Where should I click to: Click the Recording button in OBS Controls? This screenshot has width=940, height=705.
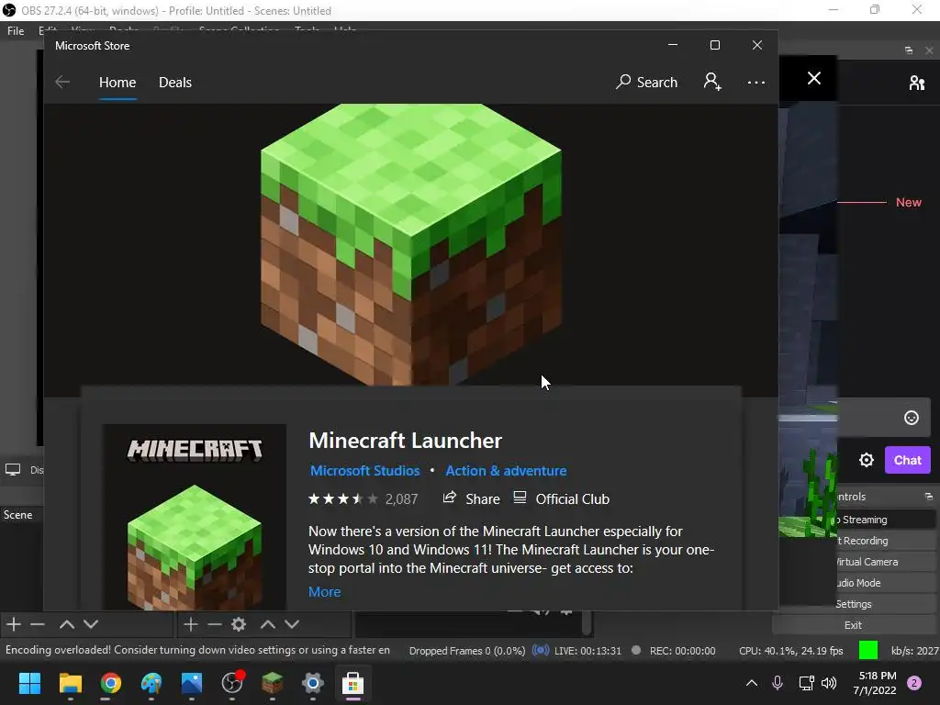[x=886, y=541]
